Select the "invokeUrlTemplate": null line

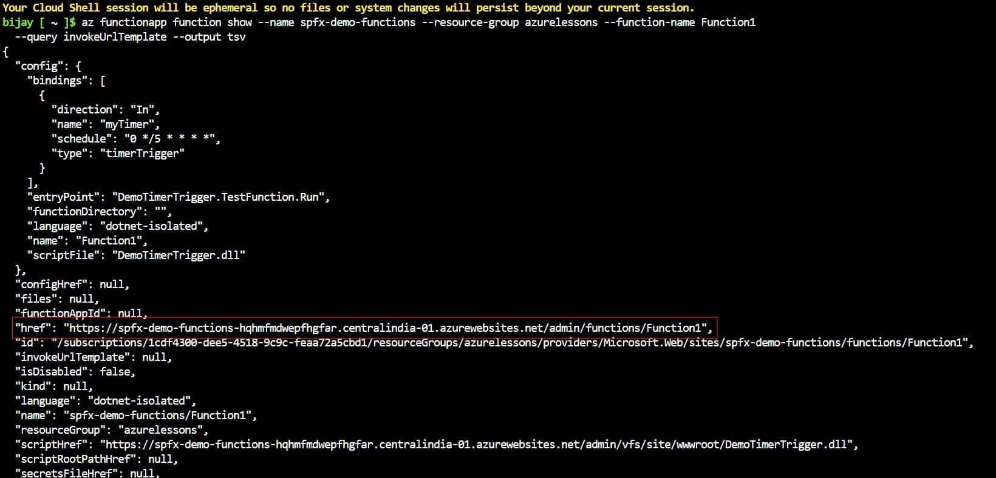[94, 357]
